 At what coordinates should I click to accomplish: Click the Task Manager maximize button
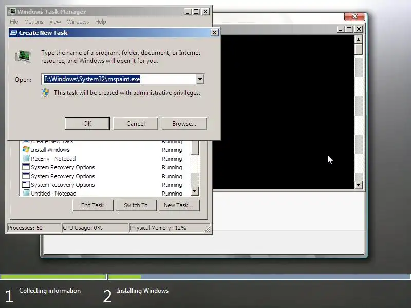[x=196, y=12]
